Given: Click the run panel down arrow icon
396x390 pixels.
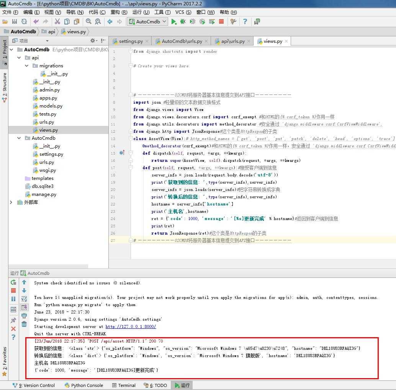Looking at the screenshot, I should 24,290.
